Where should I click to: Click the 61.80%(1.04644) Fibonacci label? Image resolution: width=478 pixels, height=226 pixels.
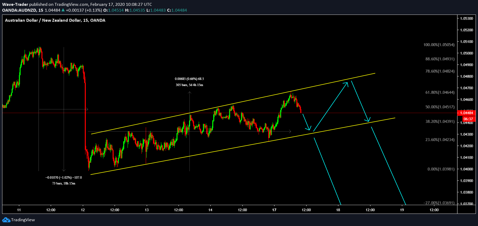(440, 92)
